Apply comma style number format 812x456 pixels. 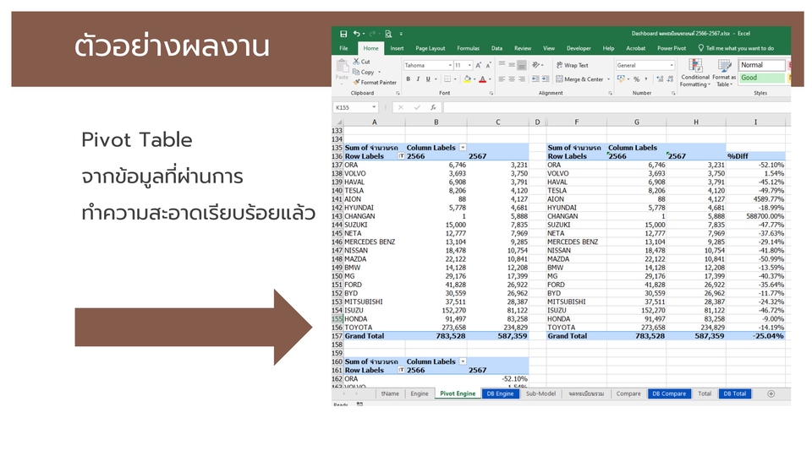645,79
